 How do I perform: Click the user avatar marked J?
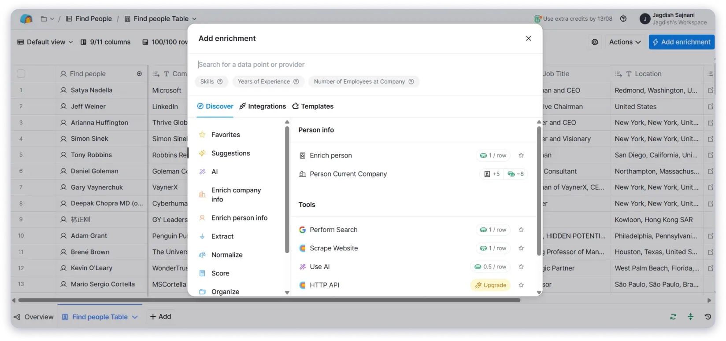click(645, 19)
